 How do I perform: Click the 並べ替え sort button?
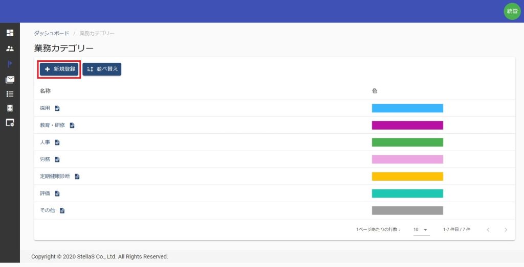pos(102,69)
